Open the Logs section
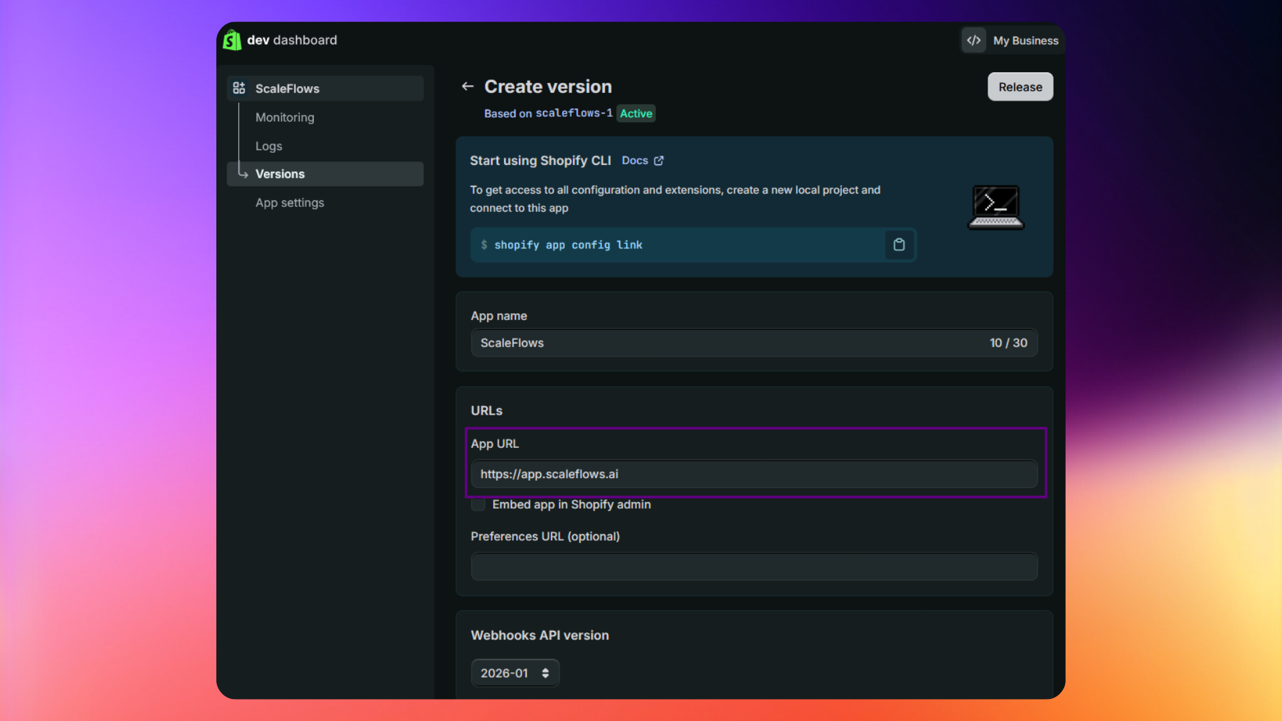This screenshot has width=1282, height=721. 268,146
